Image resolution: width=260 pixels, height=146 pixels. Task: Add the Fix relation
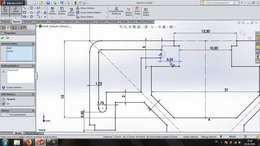[x=8, y=104]
